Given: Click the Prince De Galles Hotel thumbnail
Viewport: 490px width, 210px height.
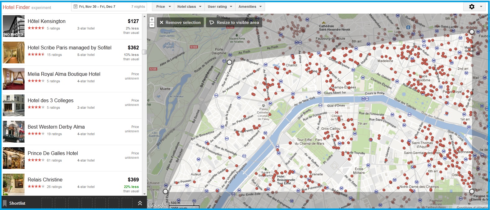Looking at the screenshot, I should (x=14, y=158).
